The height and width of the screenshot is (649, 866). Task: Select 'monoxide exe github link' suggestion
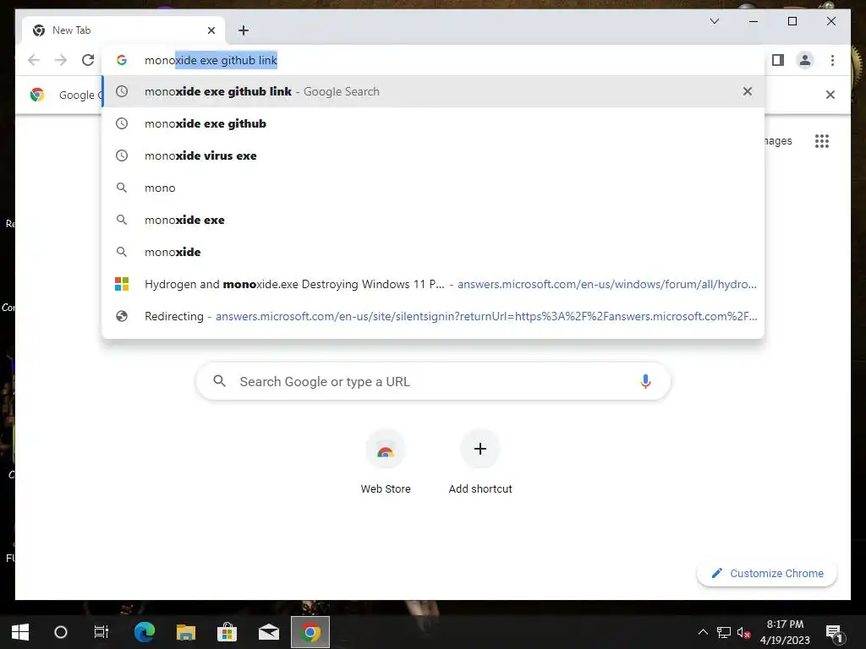click(434, 91)
